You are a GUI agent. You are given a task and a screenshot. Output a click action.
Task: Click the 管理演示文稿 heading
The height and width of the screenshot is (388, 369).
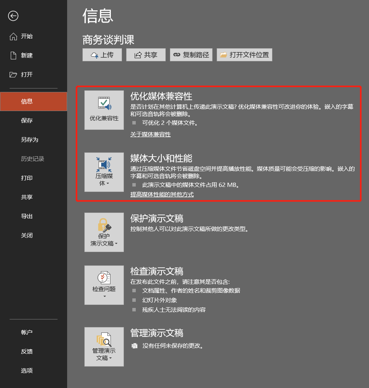click(157, 333)
